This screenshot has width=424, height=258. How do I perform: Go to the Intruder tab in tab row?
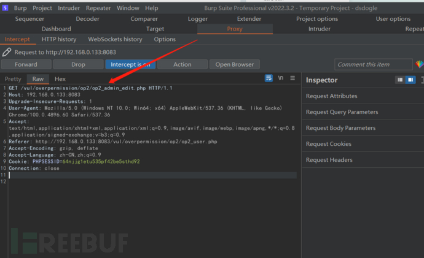[320, 29]
